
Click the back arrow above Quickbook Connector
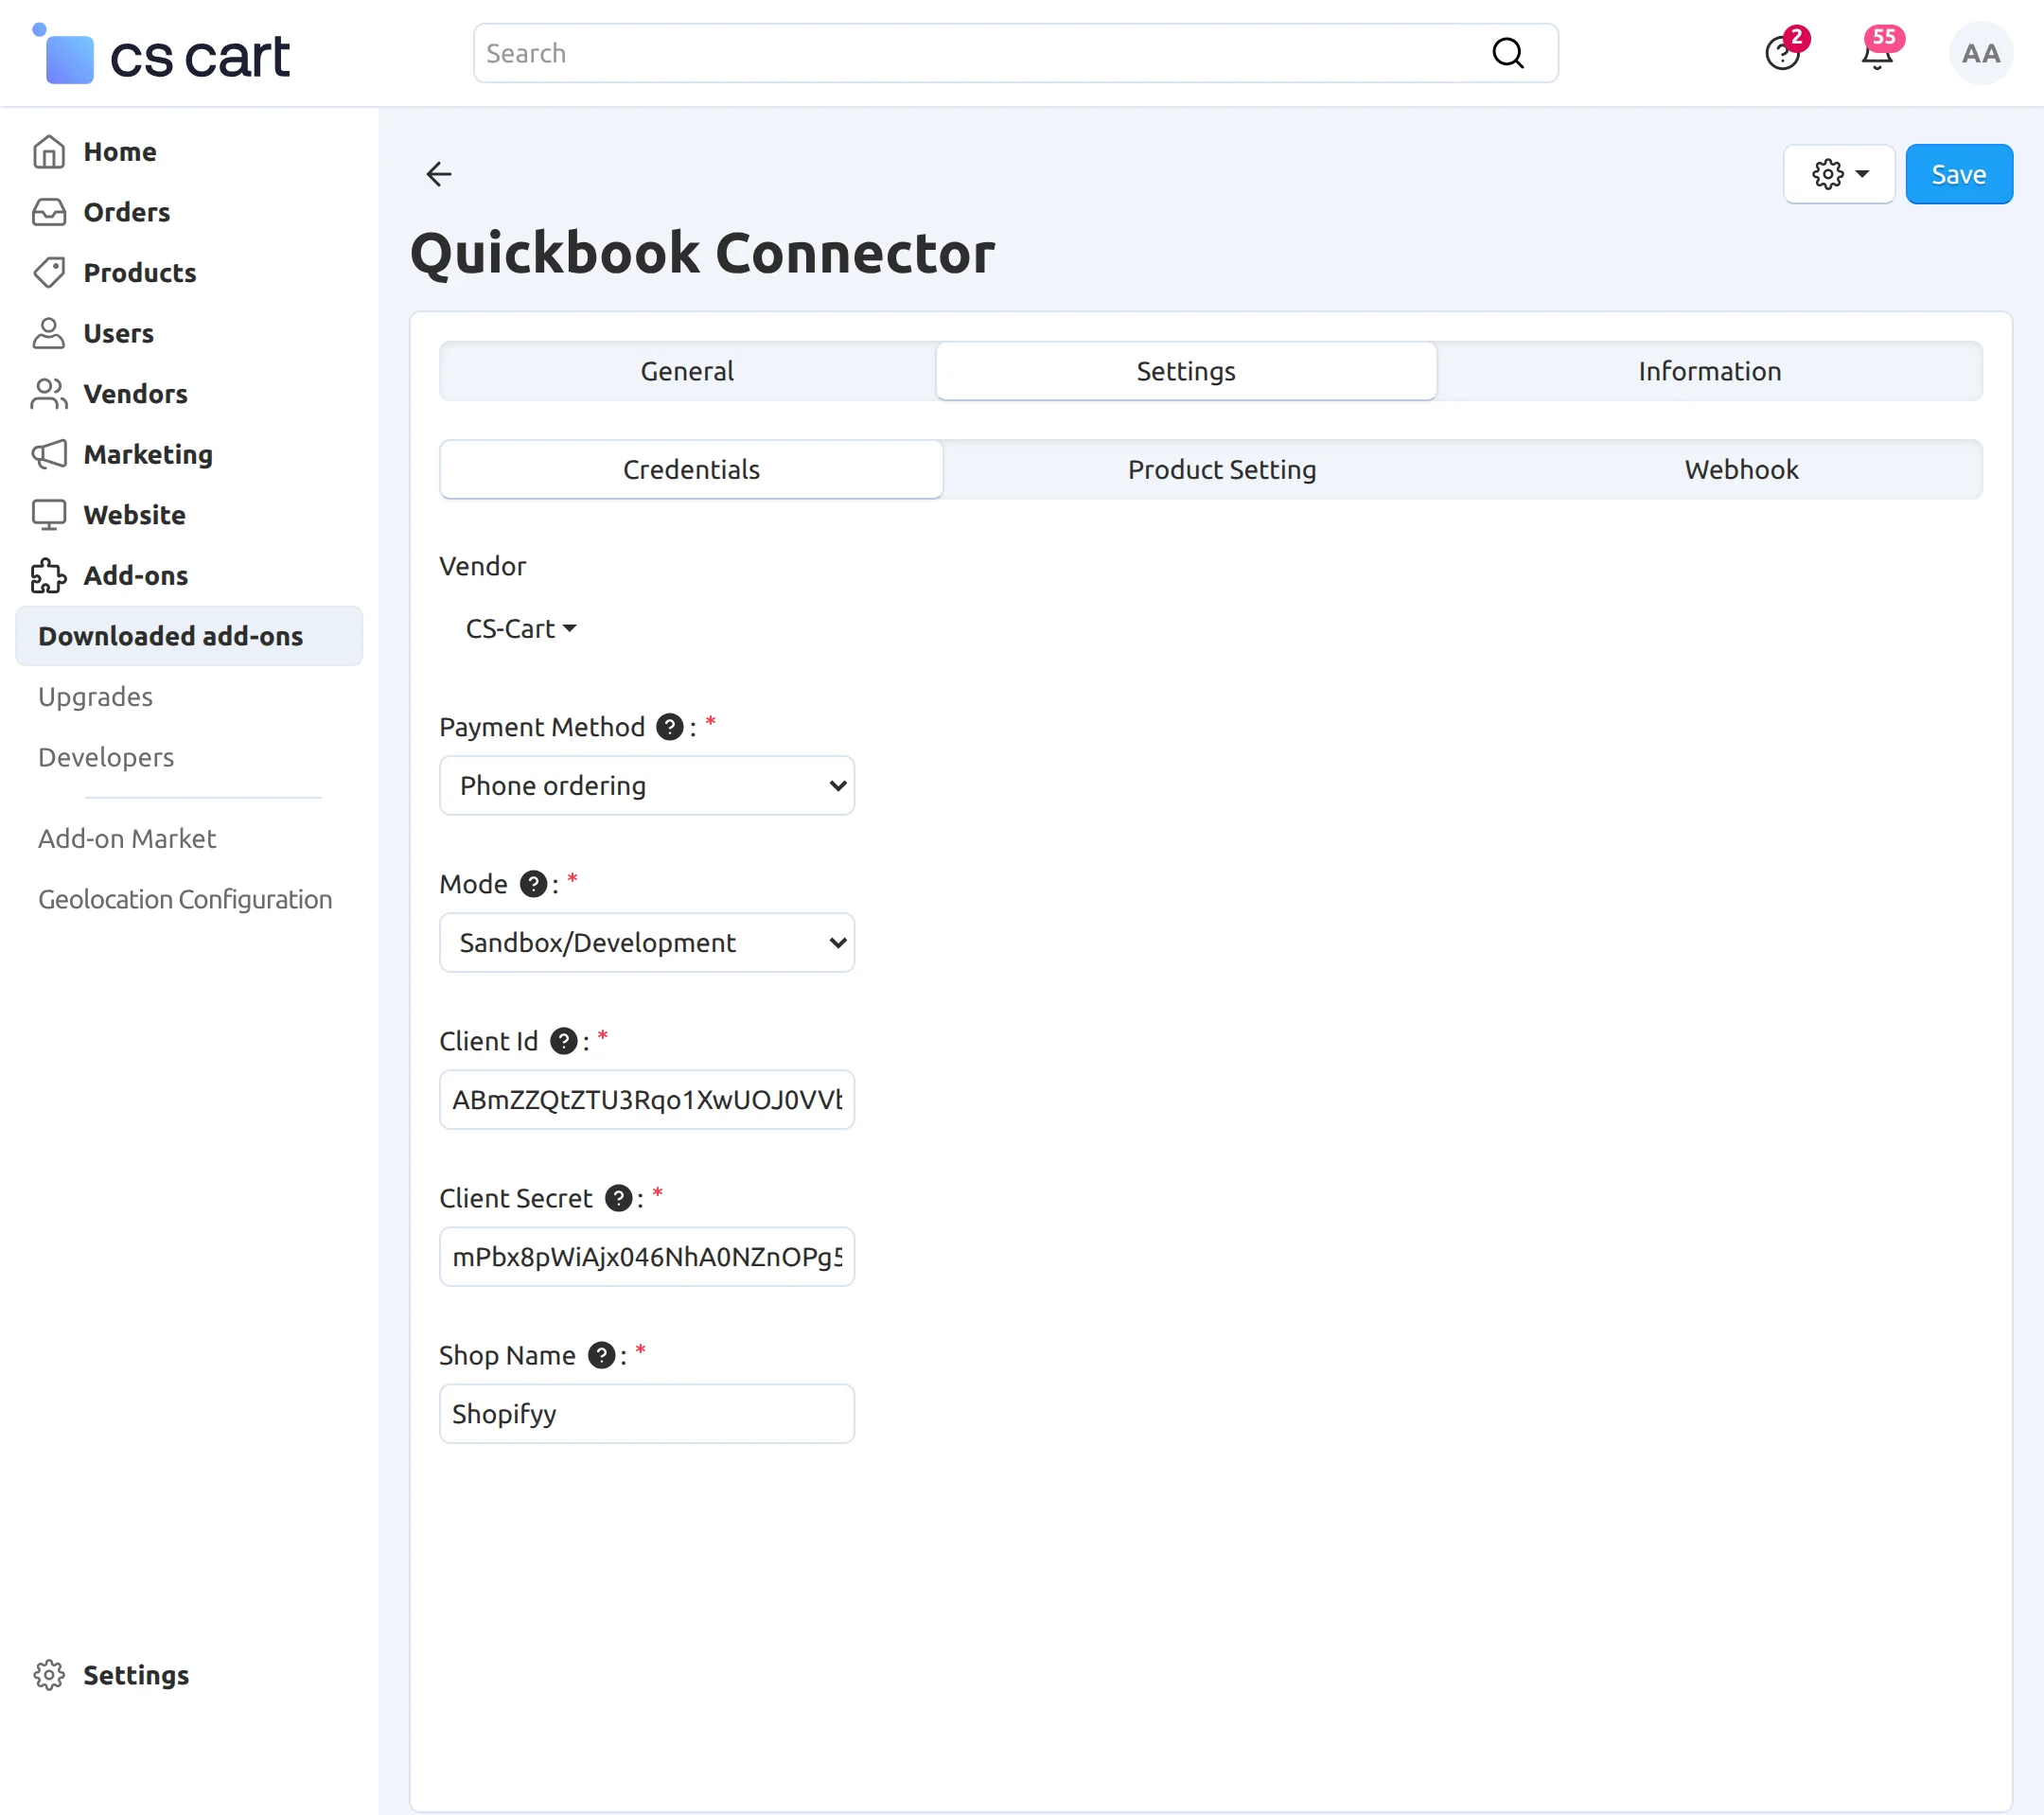click(438, 174)
